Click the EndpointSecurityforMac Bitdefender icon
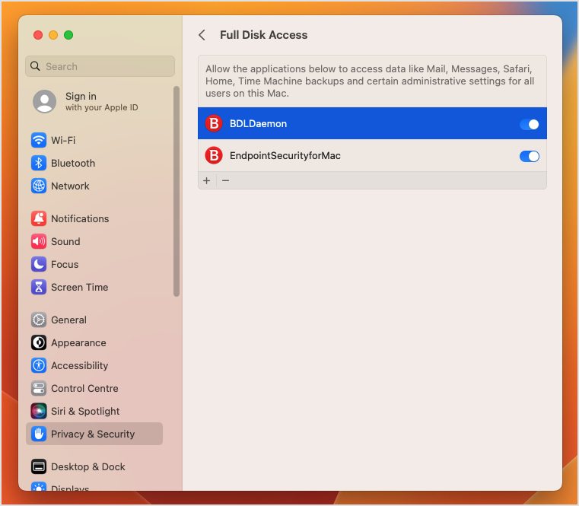 click(214, 155)
